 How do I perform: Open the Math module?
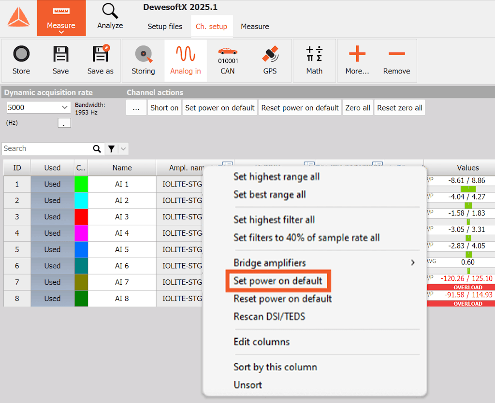[x=314, y=60]
